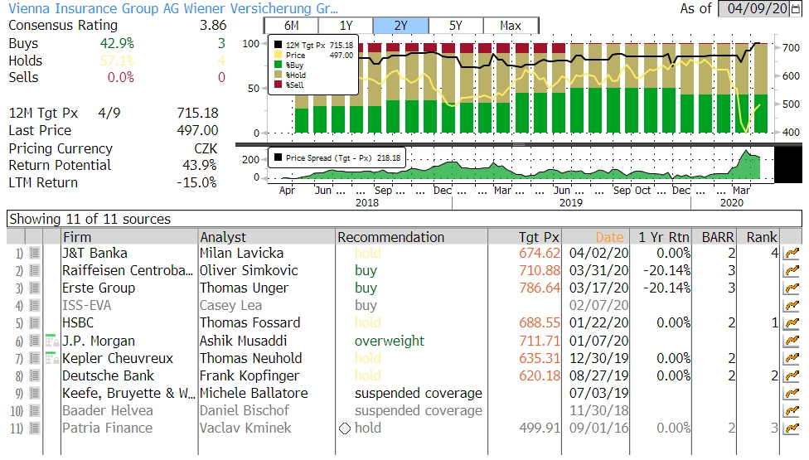Select analyst Milan Lavicka
The image size is (809, 460).
241,253
